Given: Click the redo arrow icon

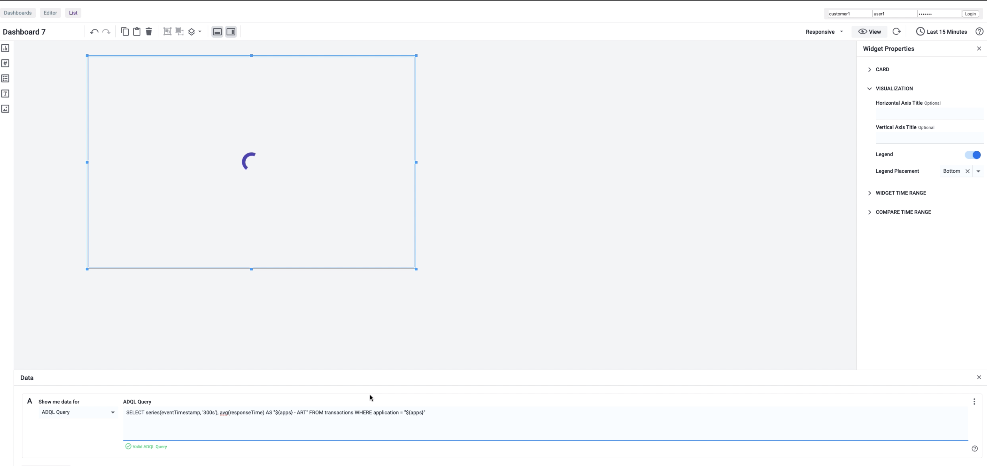Looking at the screenshot, I should pyautogui.click(x=106, y=32).
